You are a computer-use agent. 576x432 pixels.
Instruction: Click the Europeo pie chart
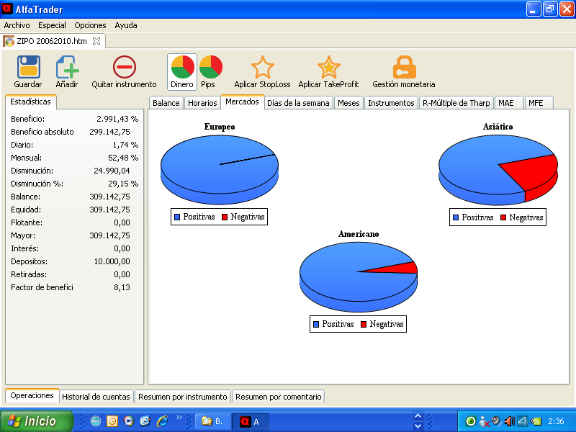click(x=220, y=169)
